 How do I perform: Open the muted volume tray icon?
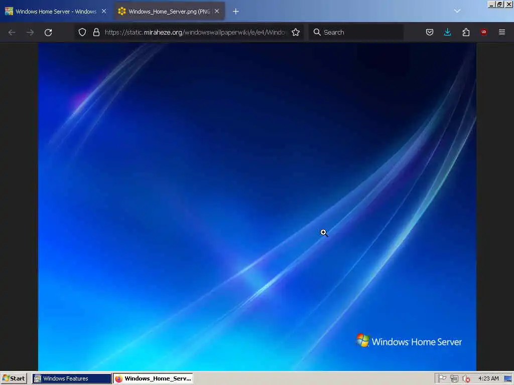click(466, 378)
